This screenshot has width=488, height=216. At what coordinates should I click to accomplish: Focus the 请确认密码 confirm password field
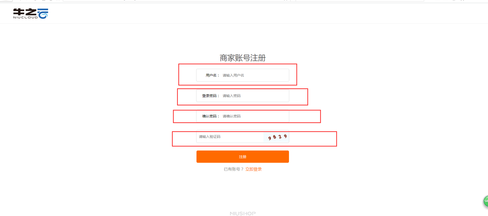pyautogui.click(x=255, y=116)
